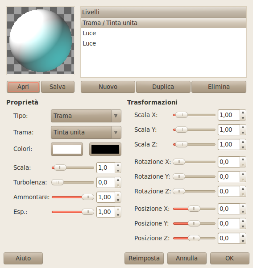Image resolution: width=253 pixels, height=268 pixels.
Task: Open the black color swatch
Action: click(105, 149)
